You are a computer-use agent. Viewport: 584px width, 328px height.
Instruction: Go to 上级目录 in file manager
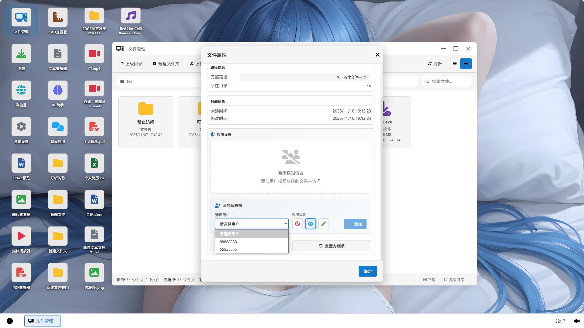point(131,64)
